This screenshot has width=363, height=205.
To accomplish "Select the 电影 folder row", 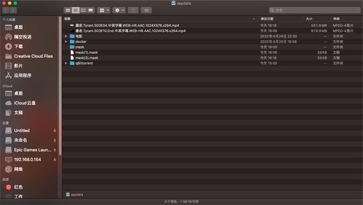I will [x=212, y=36].
